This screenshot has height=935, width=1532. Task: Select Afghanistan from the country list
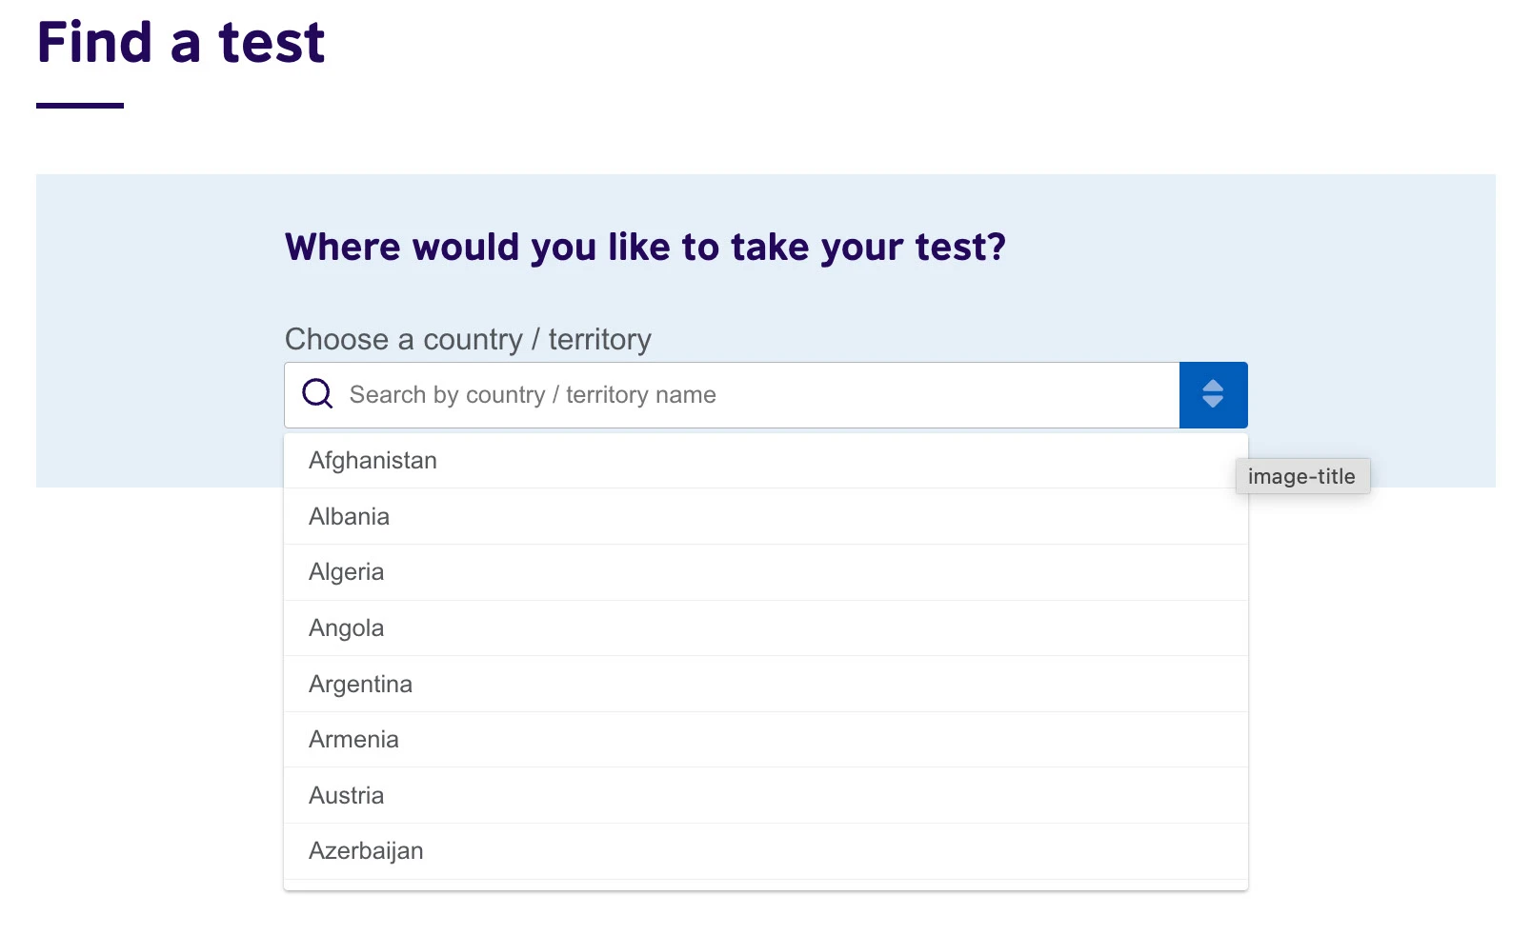[x=373, y=461]
